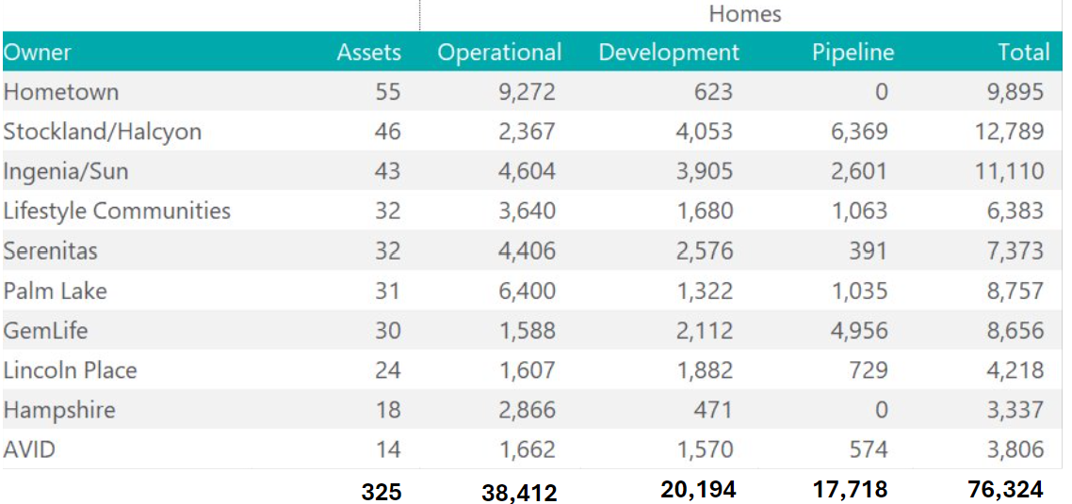Screen dimensions: 1072x504
Task: Click the Lincoln Place owner name
Action: tap(71, 370)
